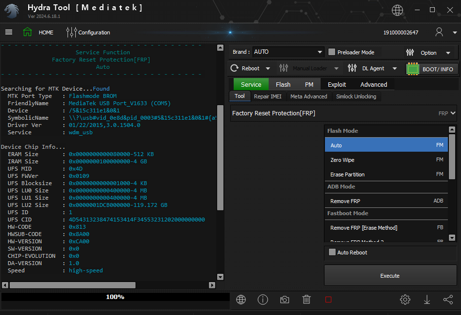Viewport: 461px width, 315px height.
Task: Click the Option sliders icon
Action: [410, 52]
